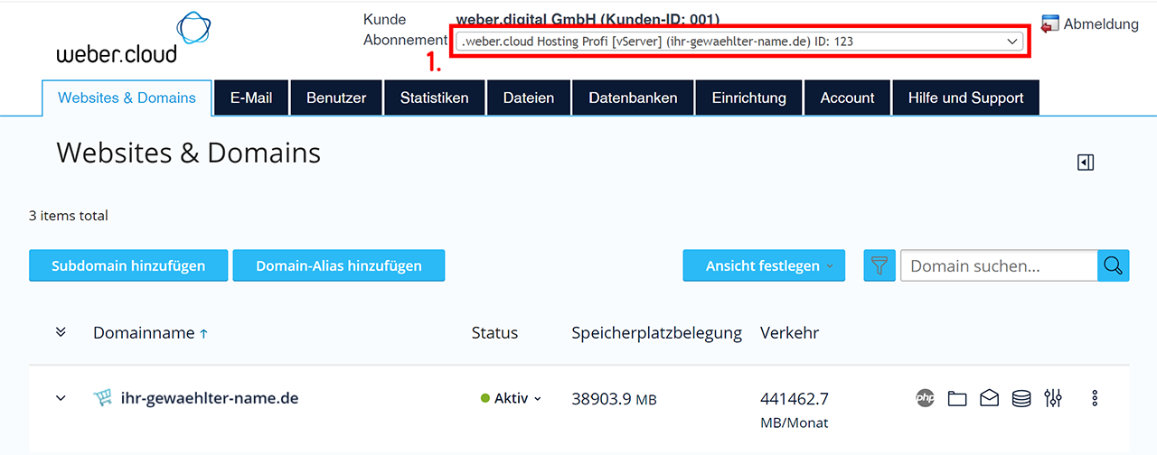1157x455 pixels.
Task: Click the filter funnel icon
Action: click(x=879, y=265)
